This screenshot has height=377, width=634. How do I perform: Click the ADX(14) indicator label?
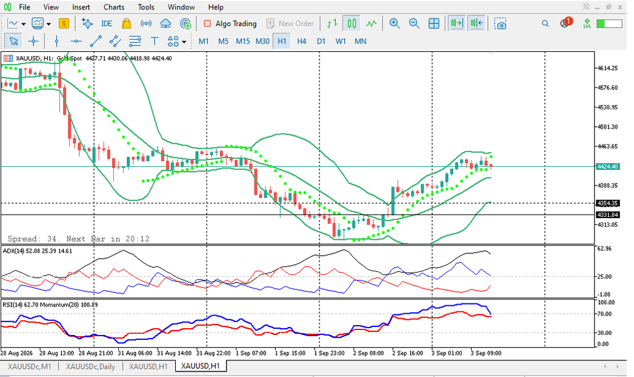pos(37,251)
